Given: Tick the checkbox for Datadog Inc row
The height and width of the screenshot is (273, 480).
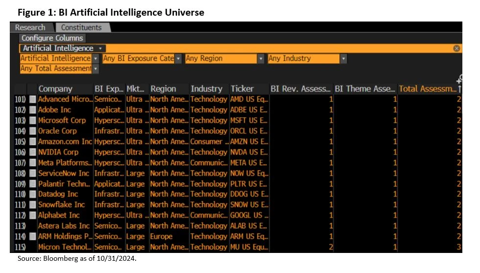Looking at the screenshot, I should point(33,194).
